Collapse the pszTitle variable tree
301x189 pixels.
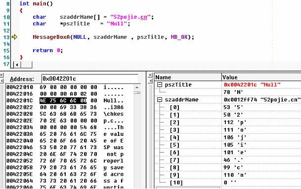[160, 85]
